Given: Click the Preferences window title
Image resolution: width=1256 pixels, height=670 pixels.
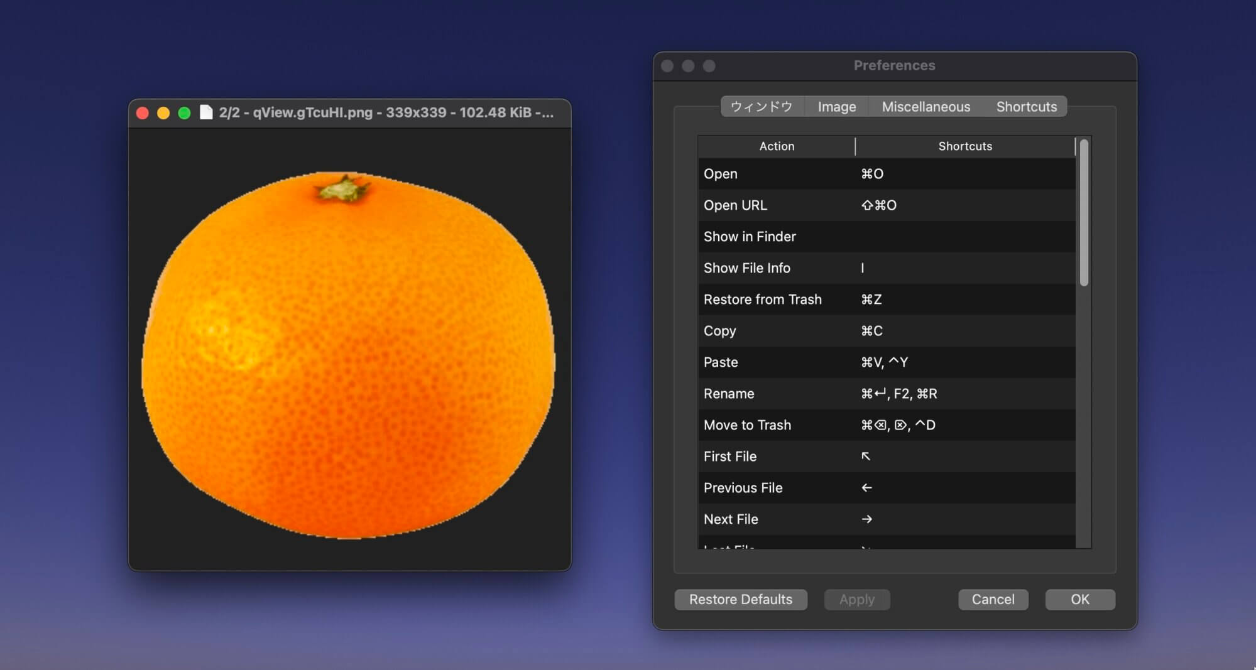Looking at the screenshot, I should tap(894, 65).
